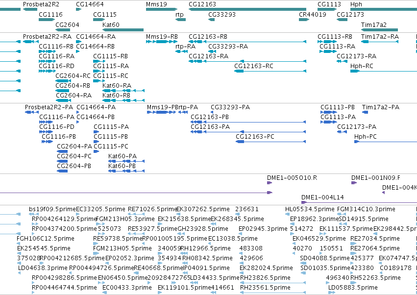417x295 pixels.
Task: Click the Hph-RC transcript label
Action: pyautogui.click(x=362, y=66)
